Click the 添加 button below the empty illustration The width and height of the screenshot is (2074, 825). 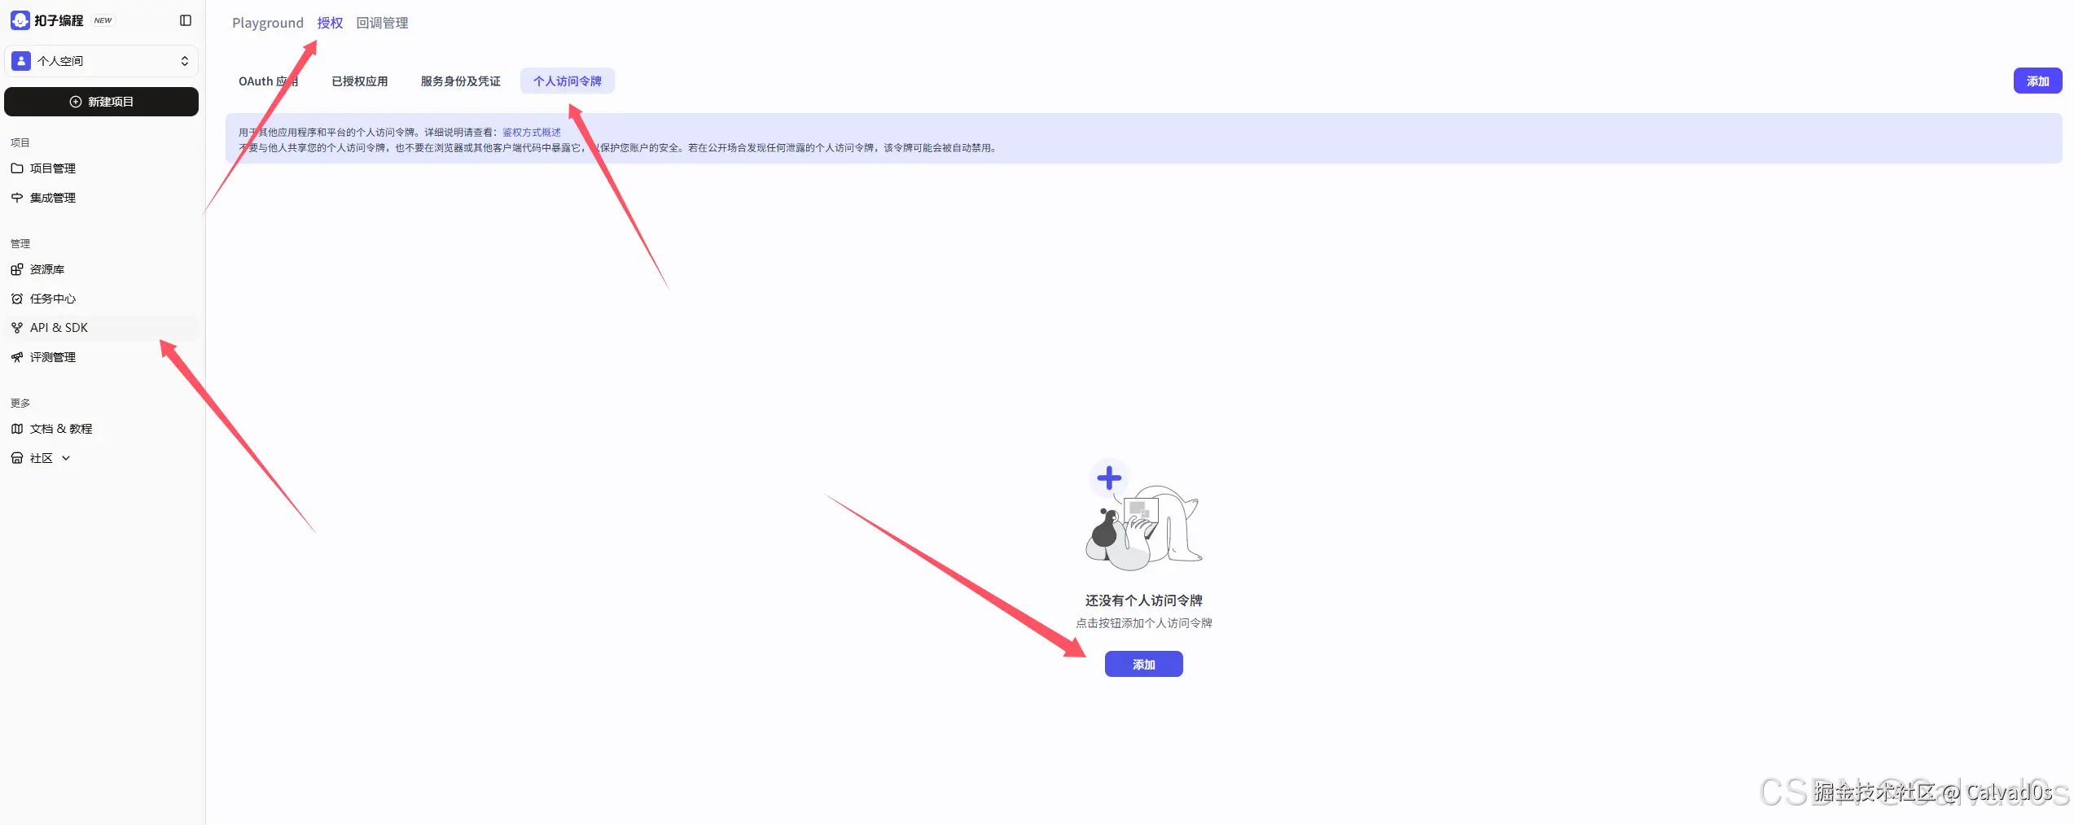click(1143, 664)
